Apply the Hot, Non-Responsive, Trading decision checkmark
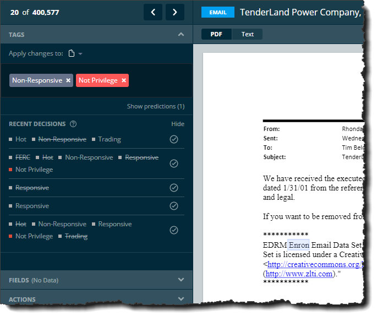The image size is (388, 327). point(174,139)
